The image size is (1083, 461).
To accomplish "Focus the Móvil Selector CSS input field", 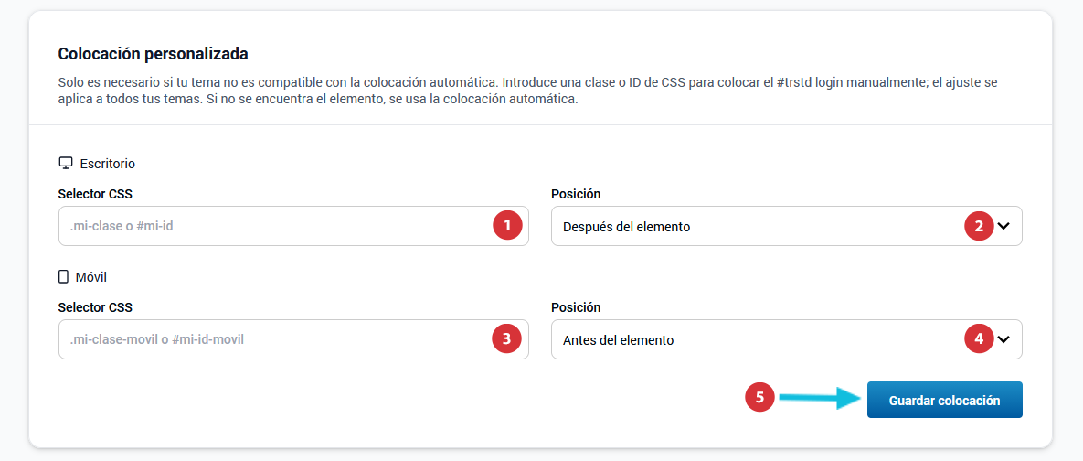I will [293, 339].
